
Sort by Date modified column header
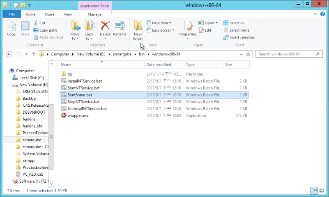click(164, 64)
